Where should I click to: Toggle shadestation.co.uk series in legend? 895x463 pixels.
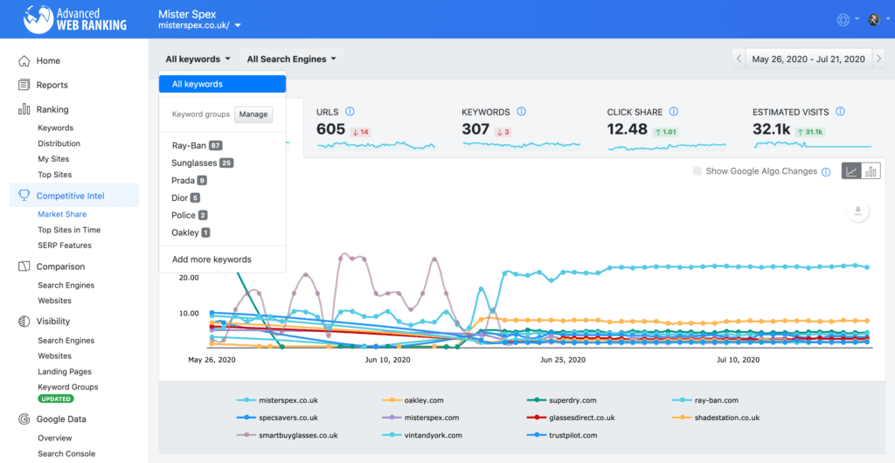pyautogui.click(x=717, y=418)
